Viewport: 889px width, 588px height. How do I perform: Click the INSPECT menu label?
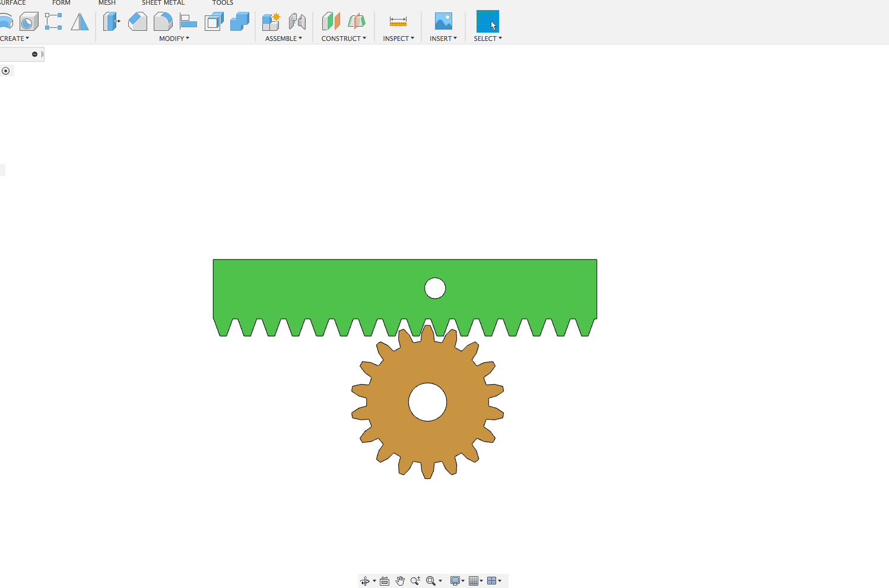398,39
